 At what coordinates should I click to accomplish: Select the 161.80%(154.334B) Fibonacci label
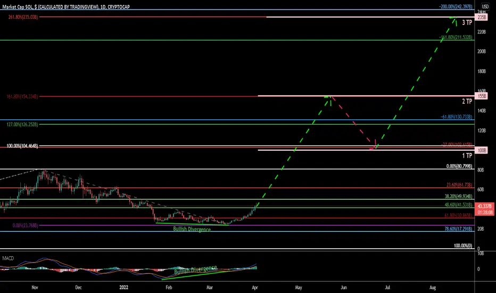(x=22, y=96)
